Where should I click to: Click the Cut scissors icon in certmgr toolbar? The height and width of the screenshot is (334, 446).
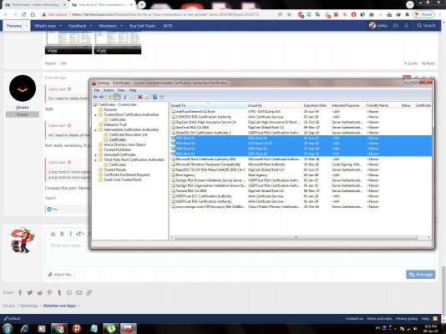click(125, 97)
